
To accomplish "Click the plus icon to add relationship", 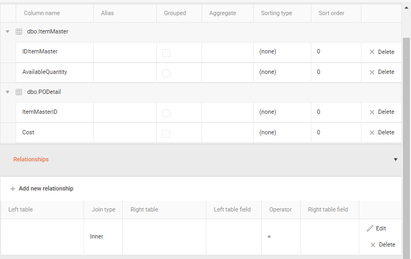I will [x=13, y=189].
